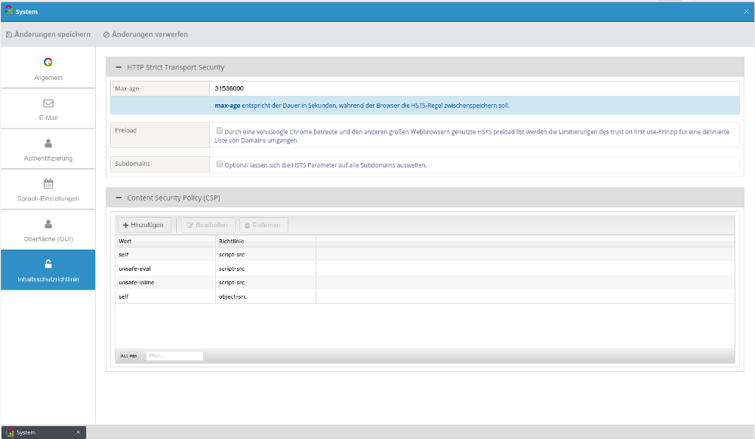755x439 pixels.
Task: Open Sprach-Einstellungen calendar icon
Action: pyautogui.click(x=48, y=183)
